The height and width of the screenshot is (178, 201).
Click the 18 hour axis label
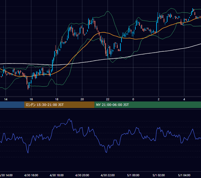point(57,99)
